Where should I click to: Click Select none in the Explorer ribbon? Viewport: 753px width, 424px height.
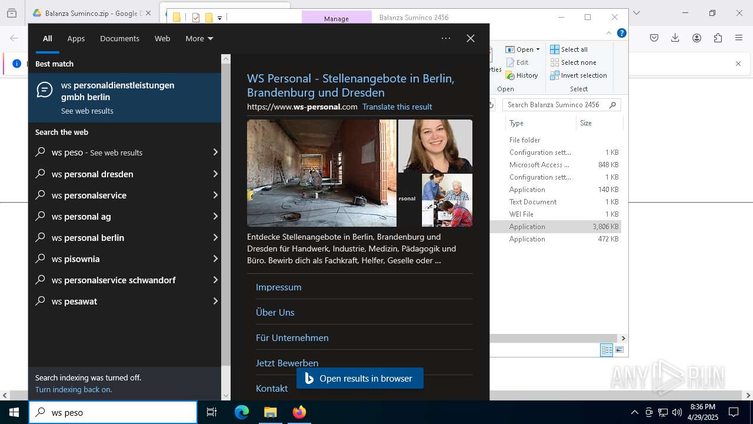pos(573,62)
